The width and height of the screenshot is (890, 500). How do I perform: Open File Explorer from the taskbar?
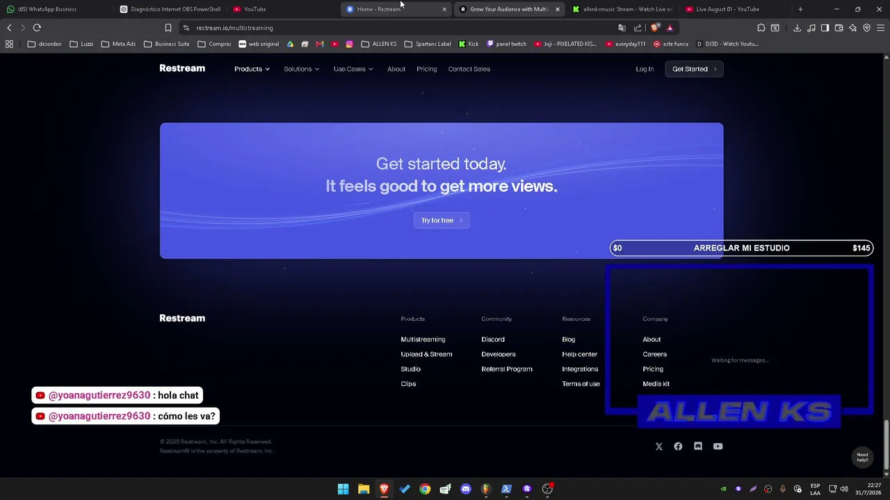click(x=364, y=489)
